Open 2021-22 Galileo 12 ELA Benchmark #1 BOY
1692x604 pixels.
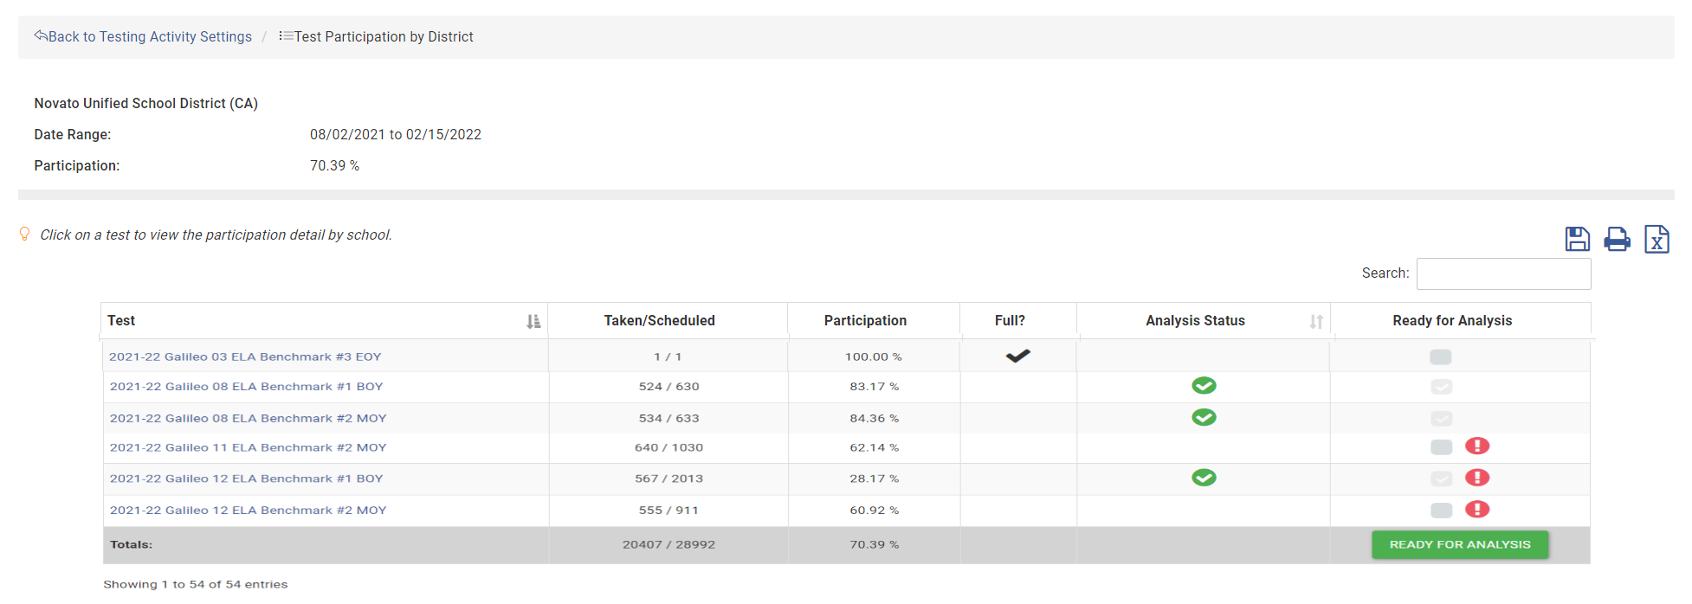[x=246, y=479]
